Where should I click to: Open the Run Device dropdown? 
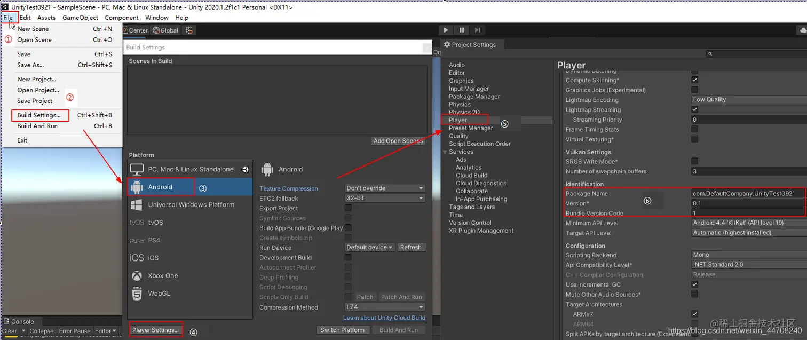370,248
